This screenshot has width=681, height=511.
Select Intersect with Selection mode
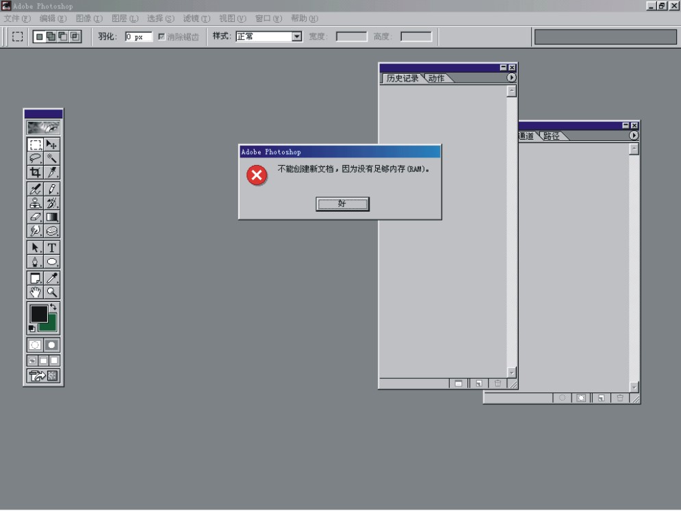75,36
